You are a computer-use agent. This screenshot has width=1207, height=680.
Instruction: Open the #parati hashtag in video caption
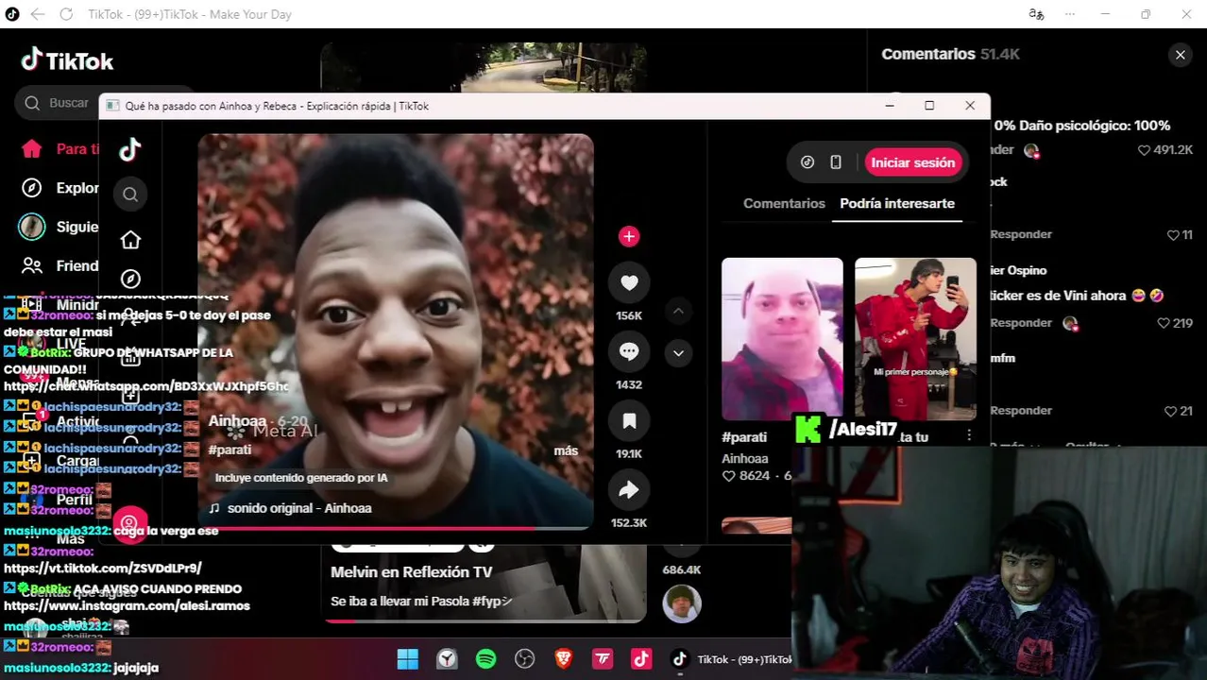[229, 450]
